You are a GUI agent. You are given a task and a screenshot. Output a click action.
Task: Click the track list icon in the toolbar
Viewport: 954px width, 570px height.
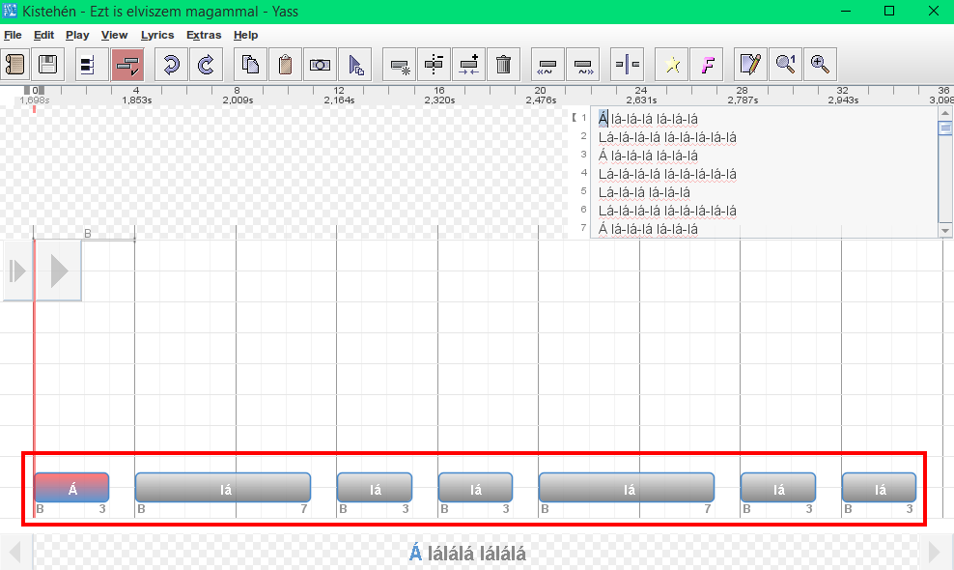[x=92, y=64]
